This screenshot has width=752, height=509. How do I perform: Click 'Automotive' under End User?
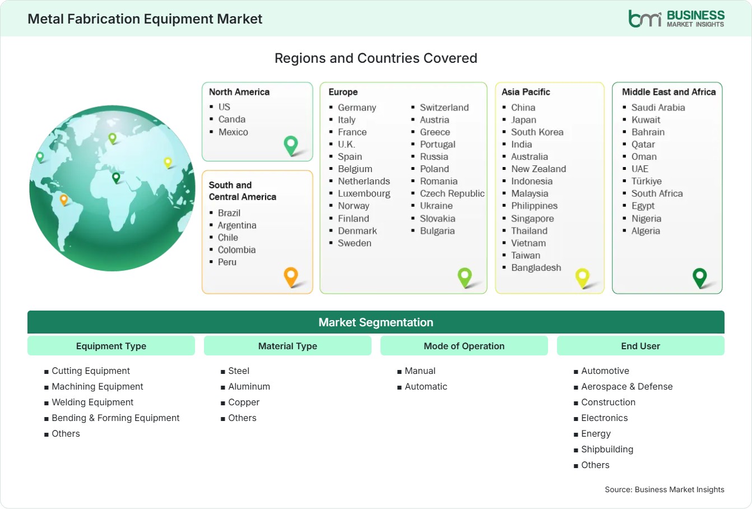[x=605, y=371]
